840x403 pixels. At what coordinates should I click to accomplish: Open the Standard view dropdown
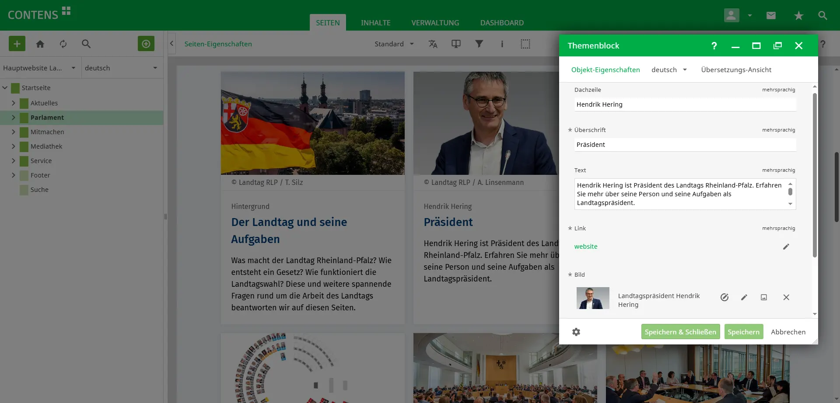[x=394, y=44]
